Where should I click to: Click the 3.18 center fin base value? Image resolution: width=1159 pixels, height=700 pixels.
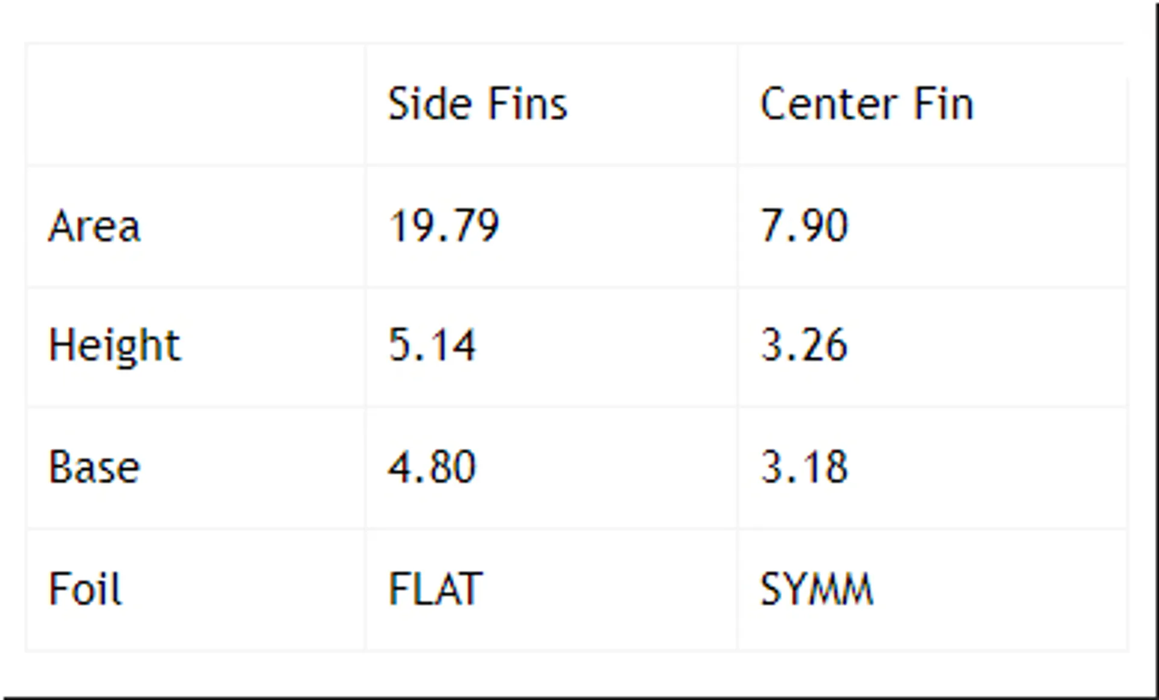804,467
